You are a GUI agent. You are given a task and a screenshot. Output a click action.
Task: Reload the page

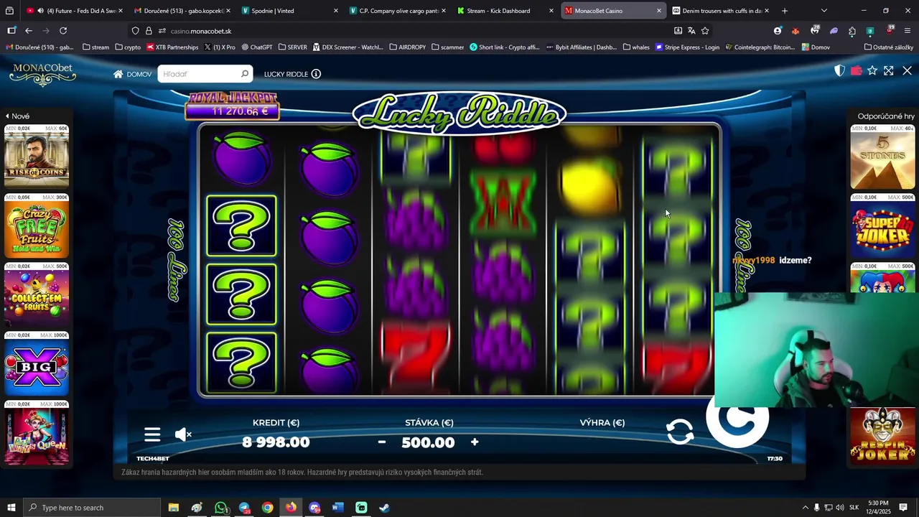(63, 31)
